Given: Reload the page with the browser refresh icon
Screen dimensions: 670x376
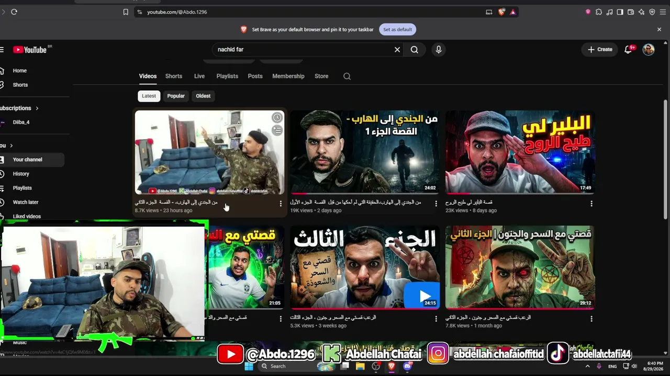Looking at the screenshot, I should [x=14, y=12].
